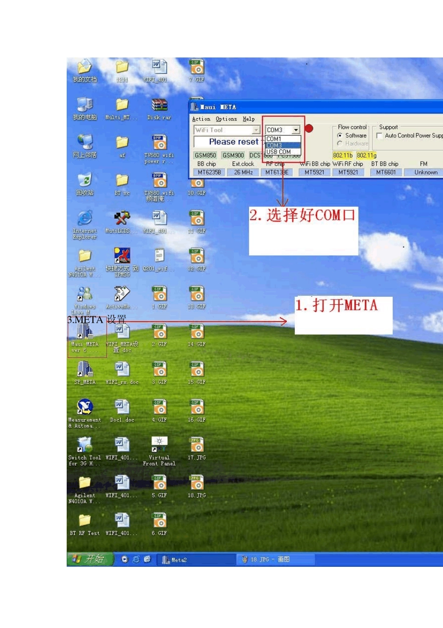Select the TV660 wifi 频谱 BMP file
443x628 pixels.
[x=159, y=187]
